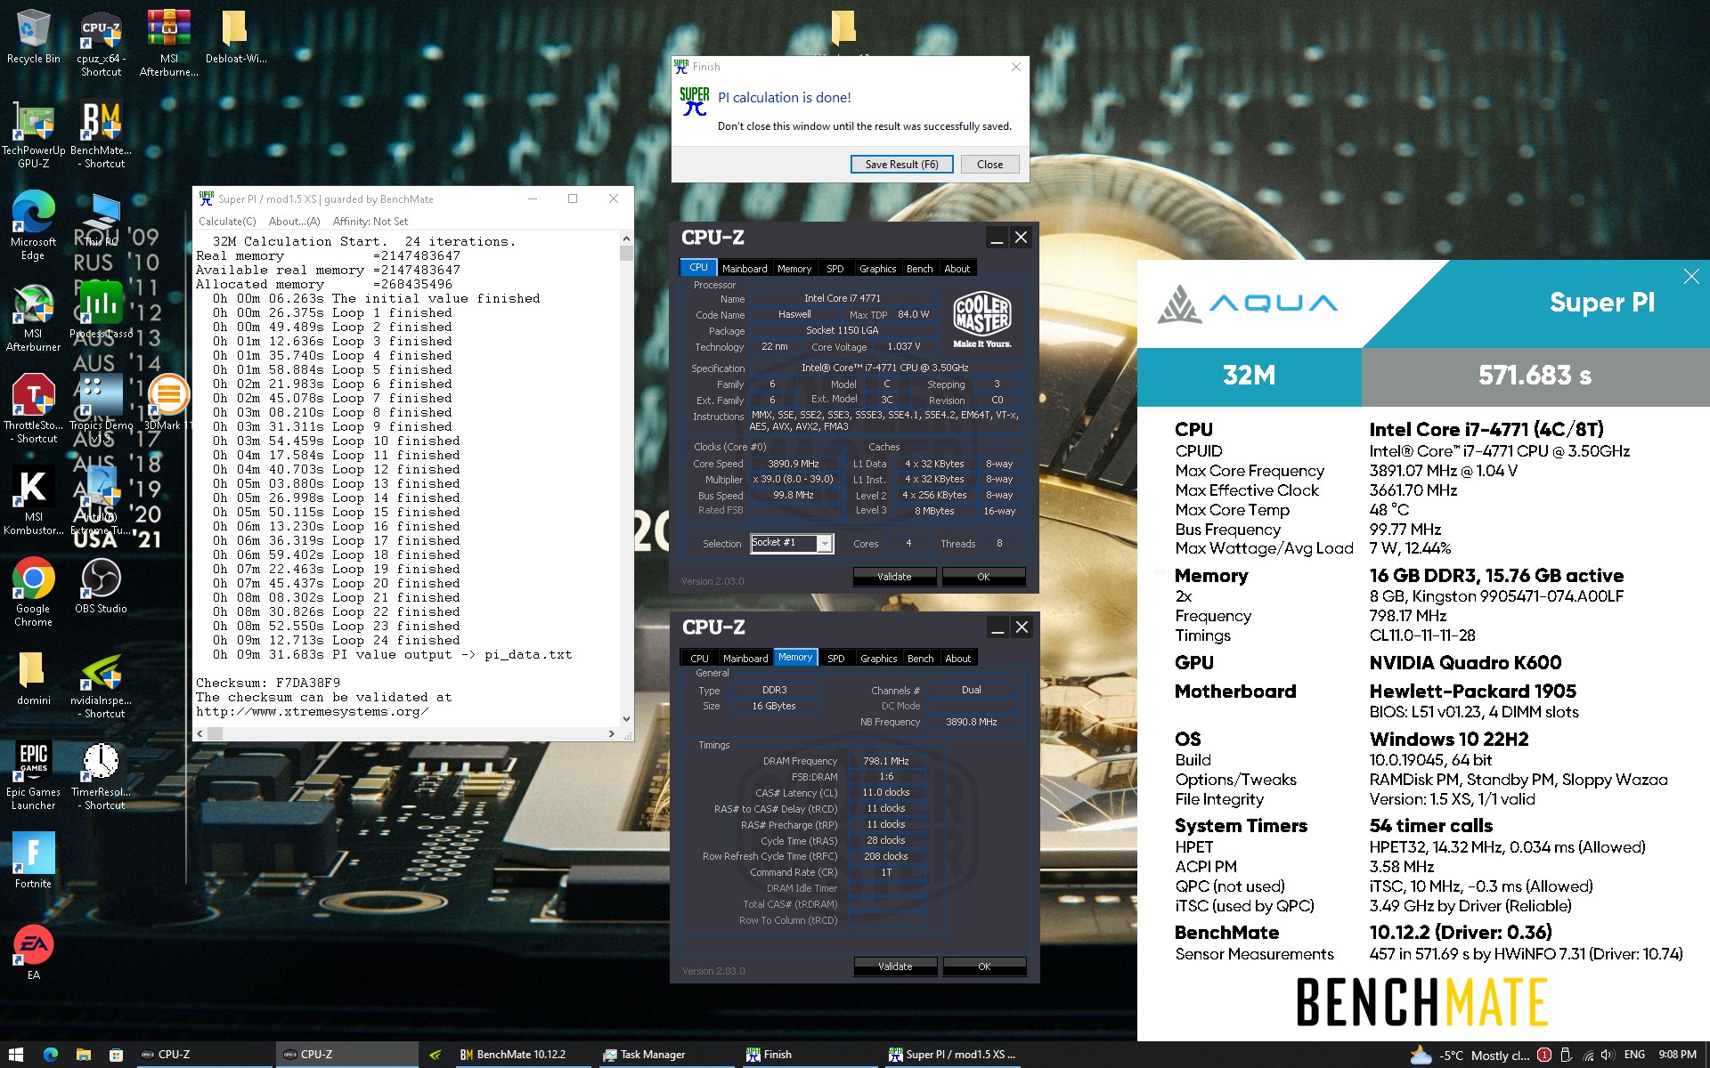The image size is (1710, 1068).
Task: Click the Super PI scroll right arrow
Action: [611, 734]
